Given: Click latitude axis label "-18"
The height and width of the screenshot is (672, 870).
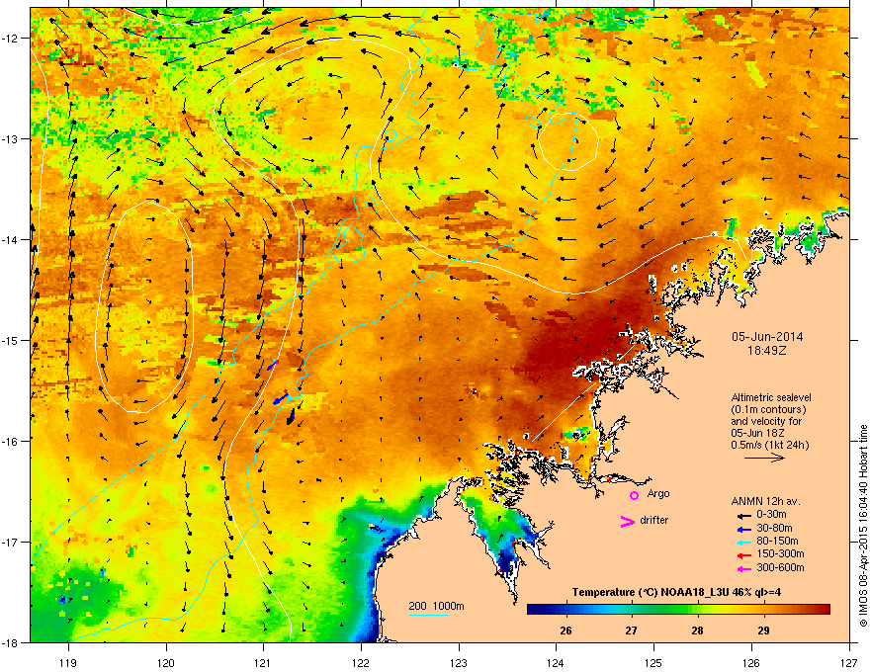Looking at the screenshot, I should tap(10, 642).
